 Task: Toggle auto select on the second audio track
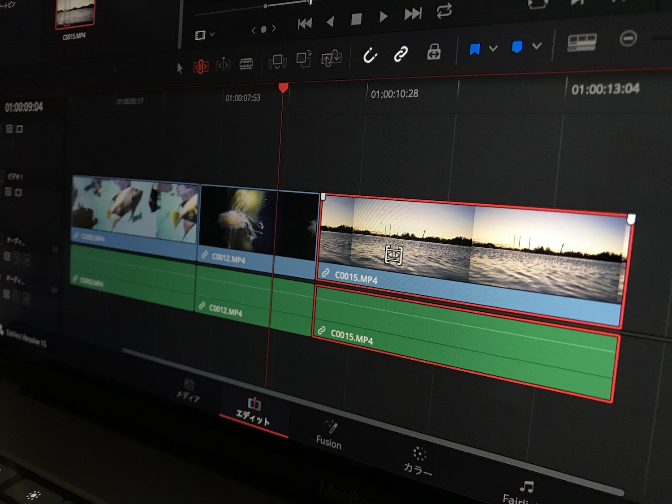point(7,294)
